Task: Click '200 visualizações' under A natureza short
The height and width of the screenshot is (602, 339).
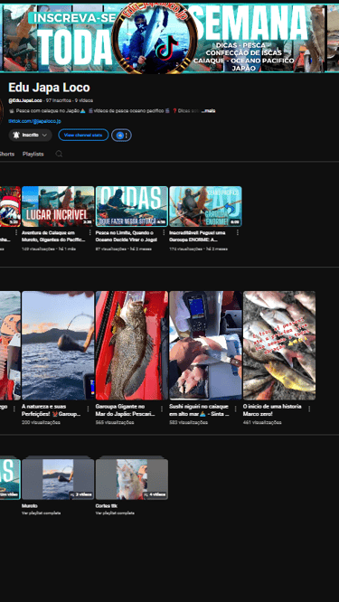Action: [41, 422]
